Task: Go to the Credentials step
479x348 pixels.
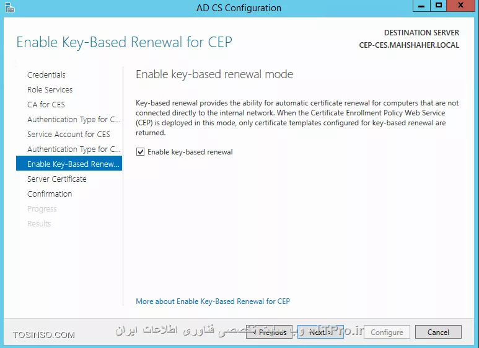Action: (46, 74)
